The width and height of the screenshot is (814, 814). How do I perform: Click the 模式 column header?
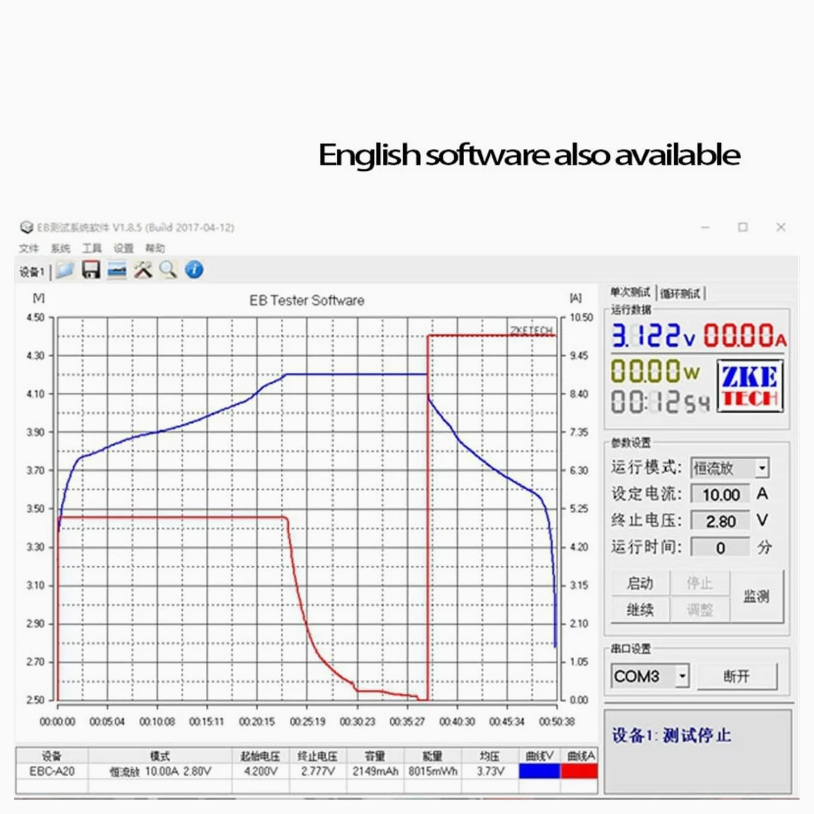coord(160,756)
